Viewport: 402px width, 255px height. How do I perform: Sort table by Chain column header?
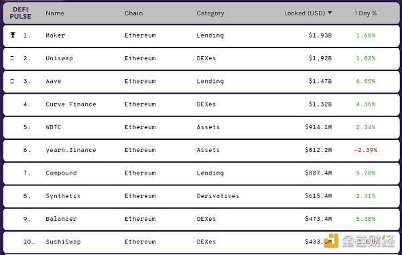pyautogui.click(x=133, y=13)
